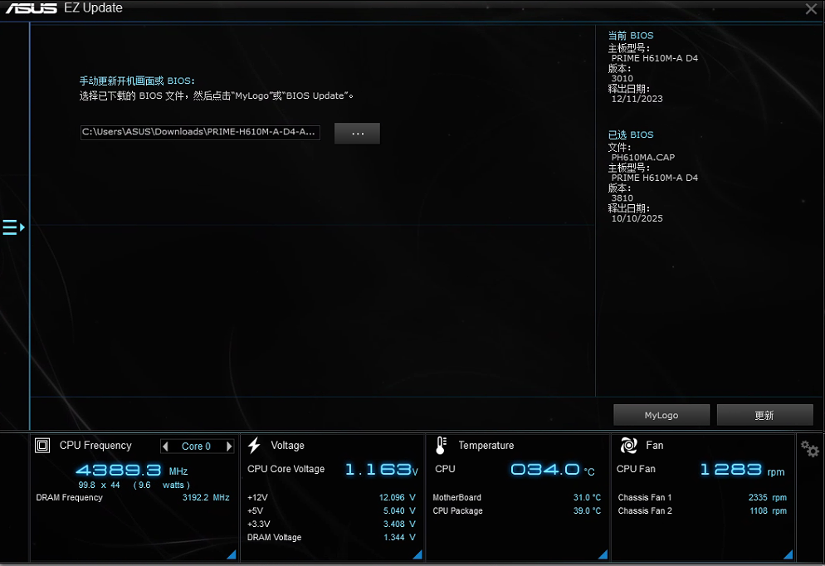Select next CPU core with right arrow

(x=229, y=446)
